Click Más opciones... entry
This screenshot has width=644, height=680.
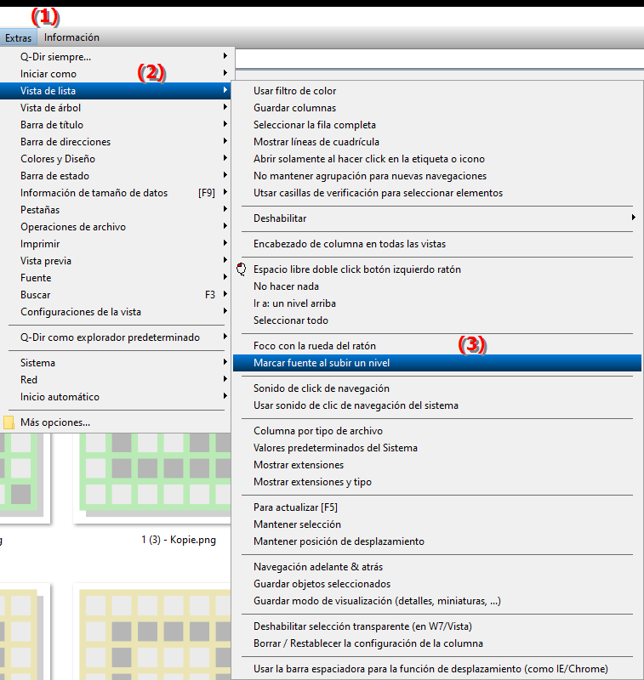click(117, 422)
